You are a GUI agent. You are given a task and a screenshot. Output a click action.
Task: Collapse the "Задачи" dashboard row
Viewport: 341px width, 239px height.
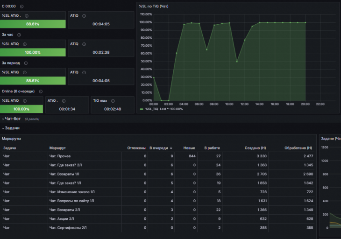point(12,128)
